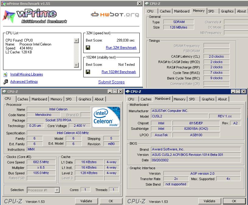Click the CAS# Latency 2.0 clocks value
Viewport: 248px width, 205px height.
[216, 56]
